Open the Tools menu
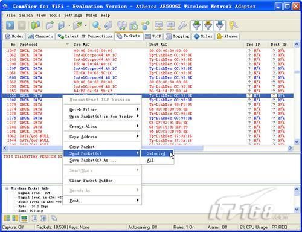The image size is (302, 232). pos(54,15)
